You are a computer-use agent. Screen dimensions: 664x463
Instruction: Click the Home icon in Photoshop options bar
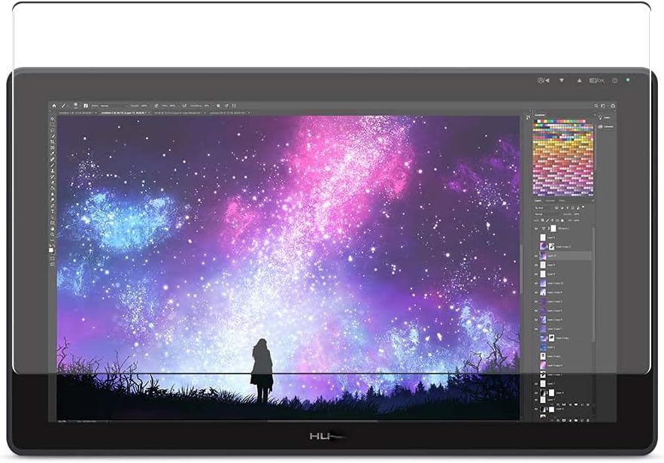[x=54, y=106]
